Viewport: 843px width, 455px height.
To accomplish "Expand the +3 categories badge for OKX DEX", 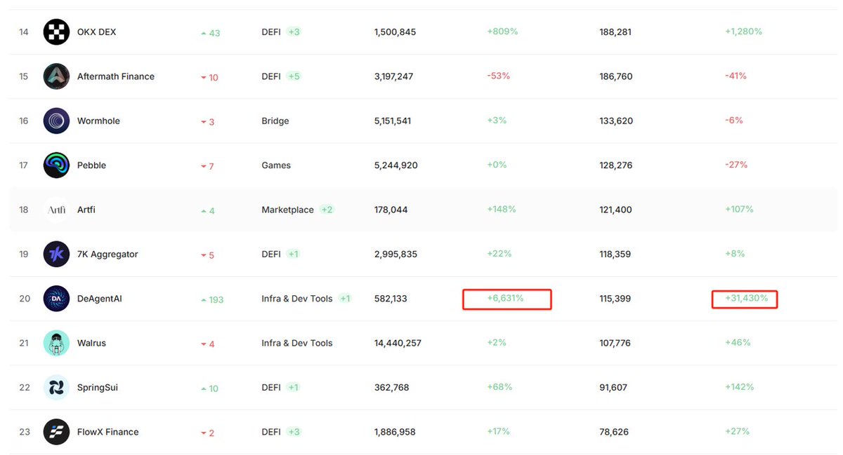I will point(294,32).
